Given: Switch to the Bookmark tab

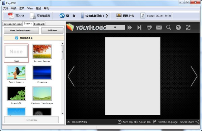Looking at the screenshot, I should click(x=39, y=24).
